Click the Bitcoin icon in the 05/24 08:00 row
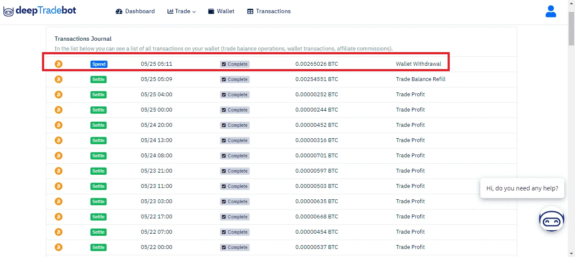This screenshot has height=257, width=575. coord(59,156)
